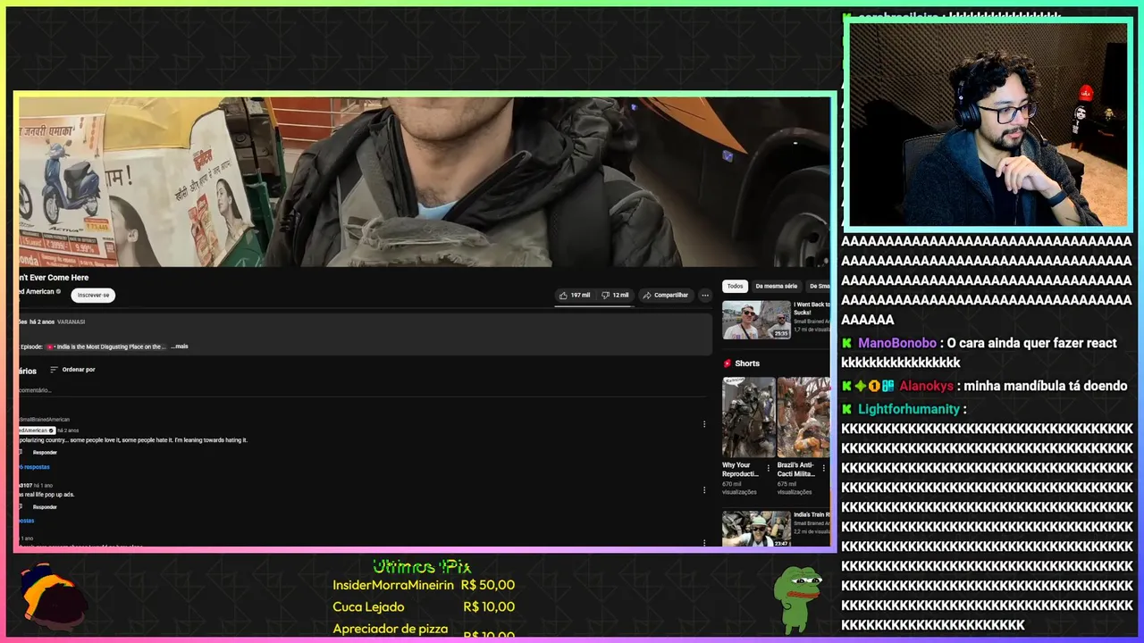
Task: Click ManoBonobo's username in chat
Action: (x=897, y=343)
